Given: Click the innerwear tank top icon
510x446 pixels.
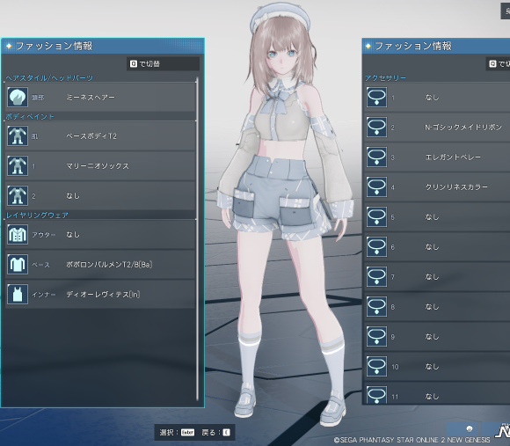Looking at the screenshot, I should pyautogui.click(x=18, y=295).
